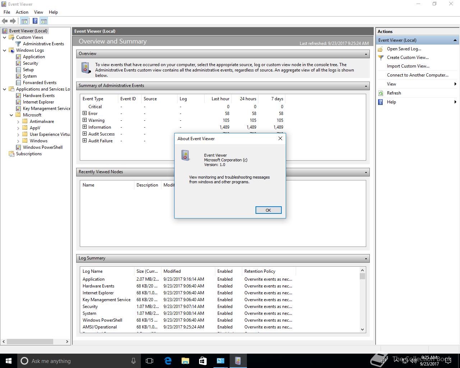460x368 pixels.
Task: Collapse the Custom Views tree node
Action: (4, 37)
